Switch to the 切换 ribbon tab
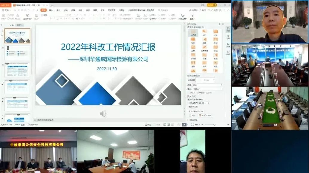309x173 pixels. pyautogui.click(x=66, y=10)
